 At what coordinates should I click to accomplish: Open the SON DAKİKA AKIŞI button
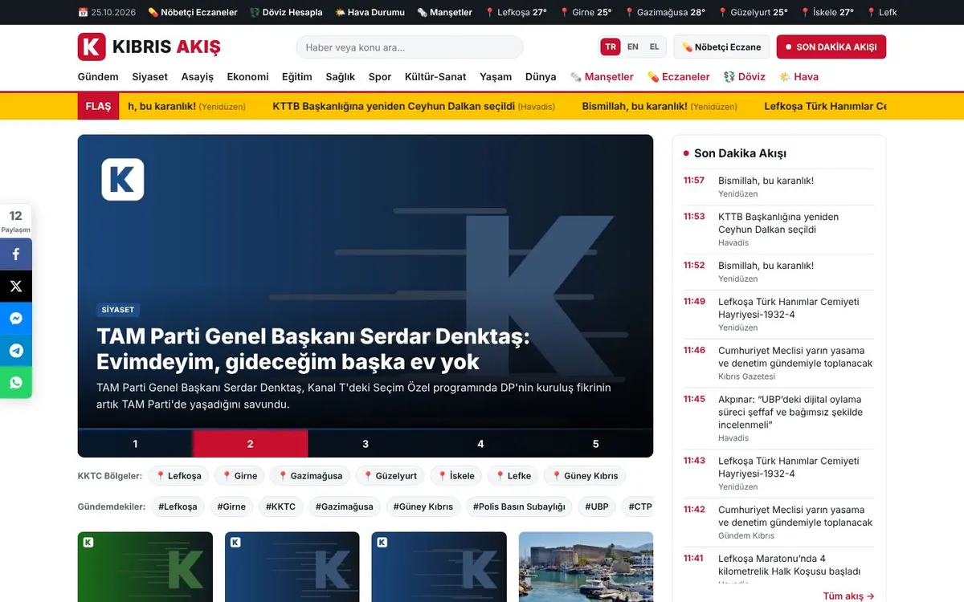tap(831, 47)
